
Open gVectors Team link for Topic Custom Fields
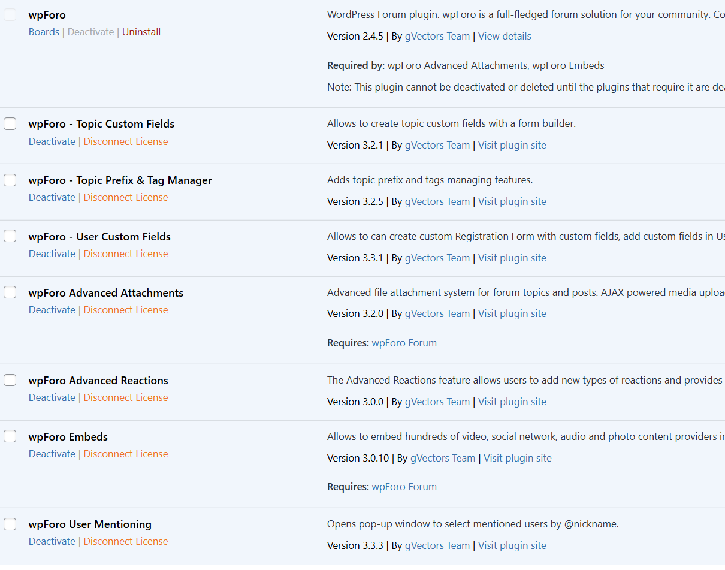tap(437, 145)
